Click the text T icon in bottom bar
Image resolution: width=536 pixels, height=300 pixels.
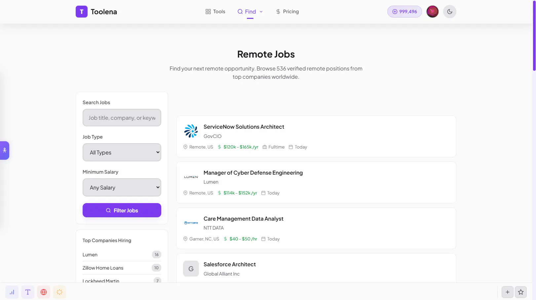click(x=28, y=292)
